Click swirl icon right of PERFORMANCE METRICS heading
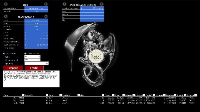The height and width of the screenshot is (112, 200). coord(102,4)
